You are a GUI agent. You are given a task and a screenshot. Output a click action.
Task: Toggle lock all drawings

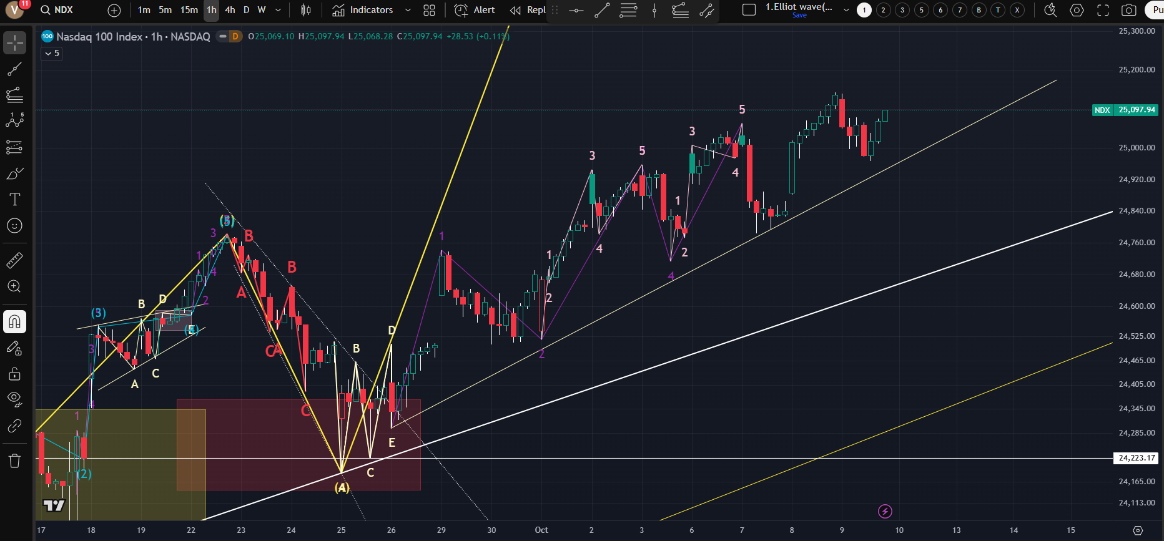point(14,374)
